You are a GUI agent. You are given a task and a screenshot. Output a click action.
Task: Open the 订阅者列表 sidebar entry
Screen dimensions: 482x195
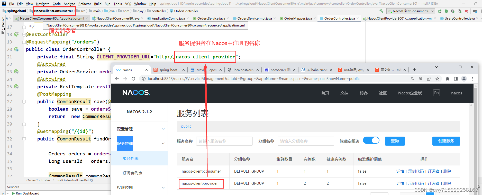(x=132, y=173)
